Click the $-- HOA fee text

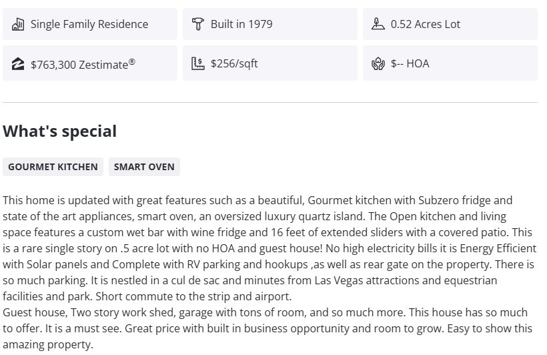pos(410,64)
